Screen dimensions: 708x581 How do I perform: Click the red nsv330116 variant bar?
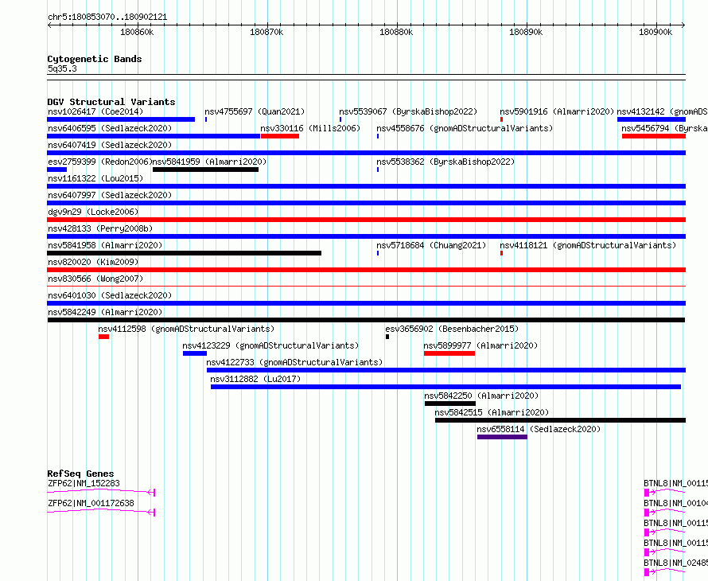[x=280, y=136]
